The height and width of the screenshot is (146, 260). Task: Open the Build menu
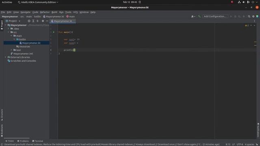[x=54, y=12]
